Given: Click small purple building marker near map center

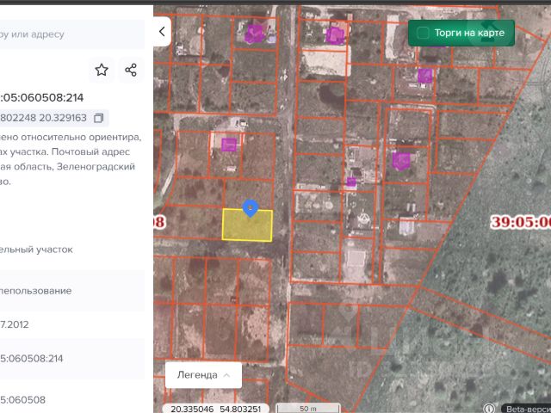Looking at the screenshot, I should click(x=350, y=182).
